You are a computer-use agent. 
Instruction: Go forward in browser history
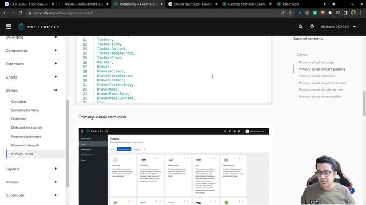pyautogui.click(x=13, y=13)
